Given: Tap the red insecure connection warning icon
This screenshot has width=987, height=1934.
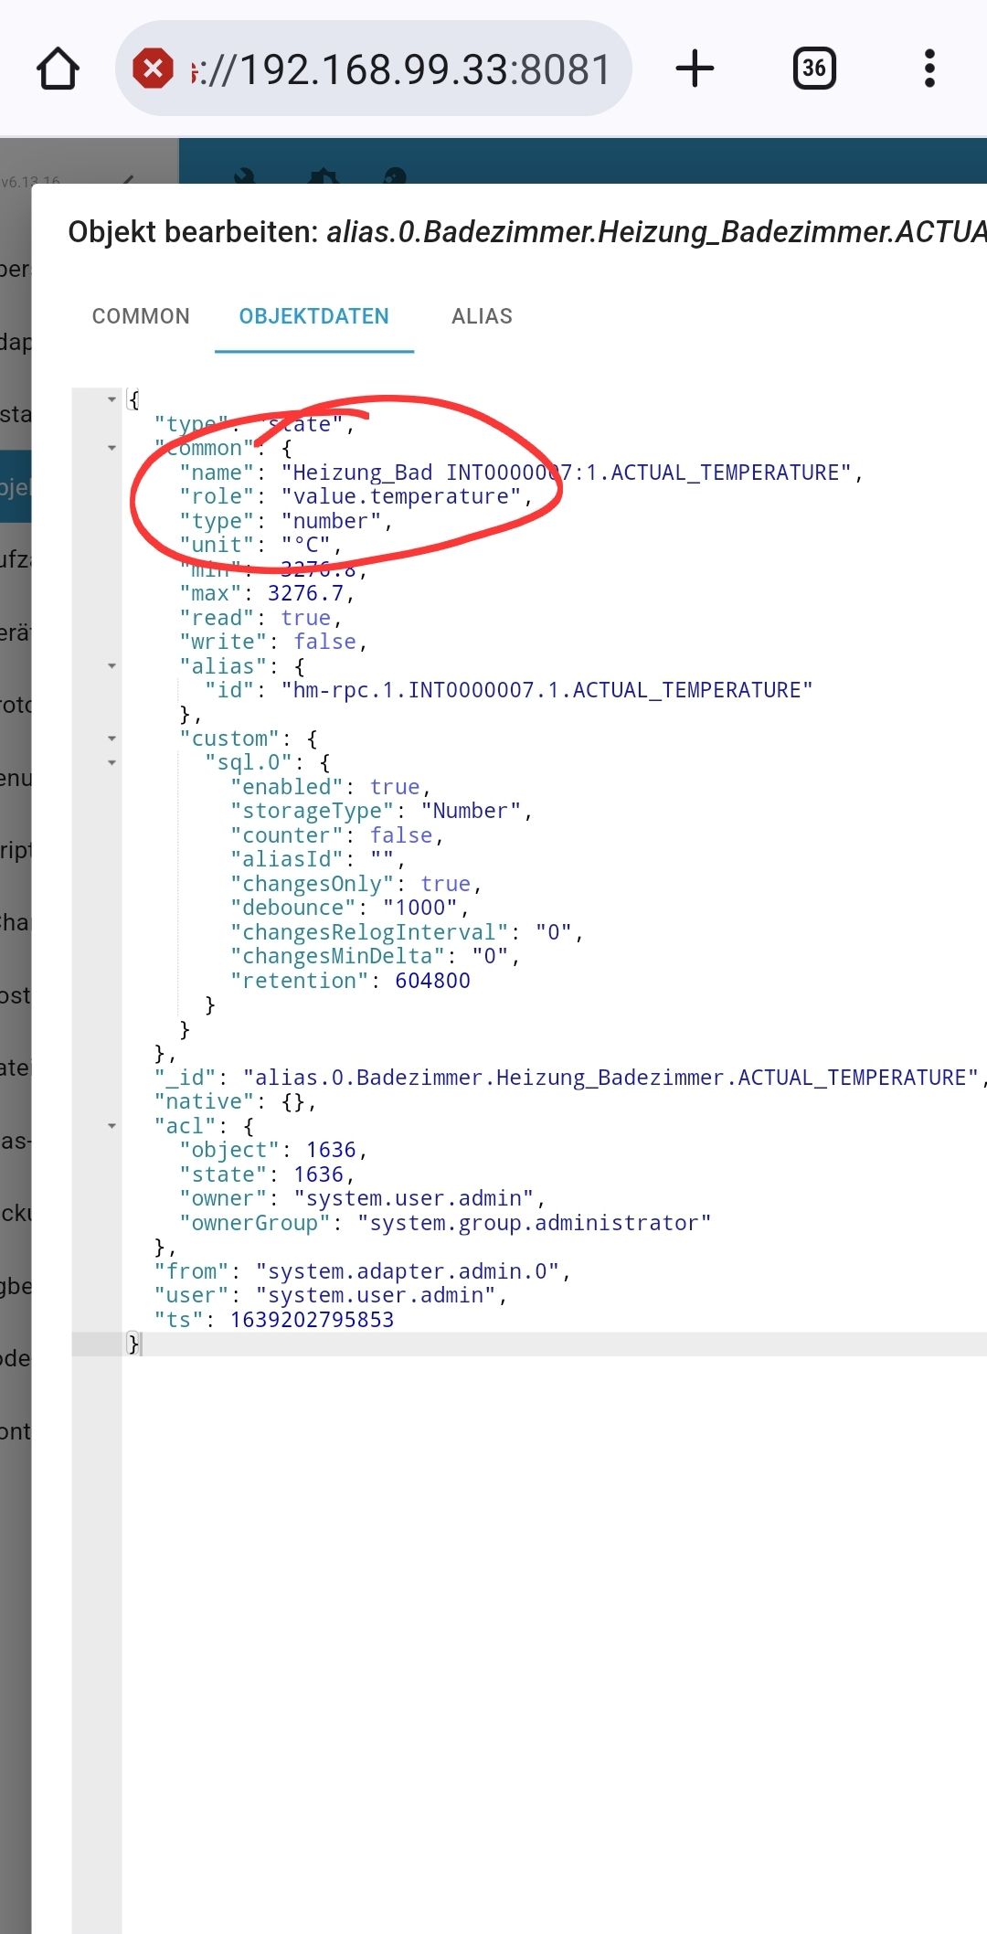Looking at the screenshot, I should point(153,69).
